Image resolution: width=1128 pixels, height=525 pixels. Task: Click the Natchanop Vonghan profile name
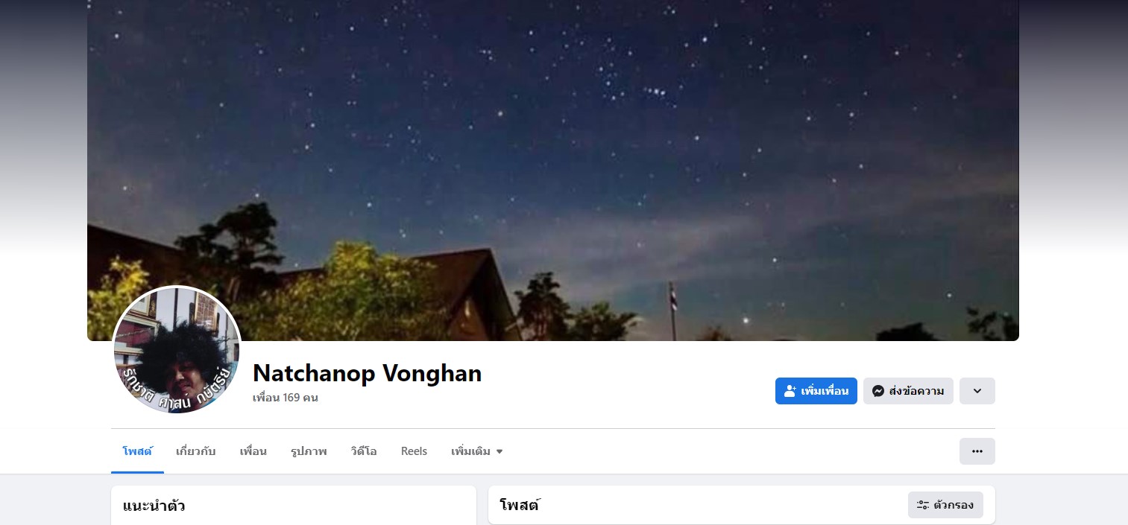368,373
